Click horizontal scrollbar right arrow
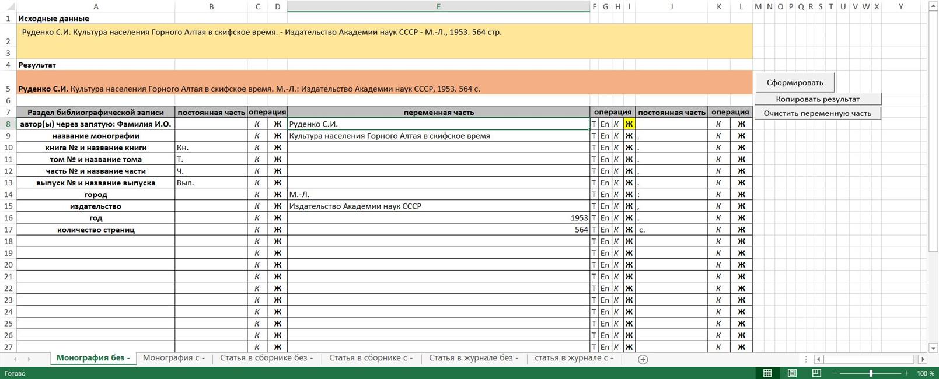 923,359
